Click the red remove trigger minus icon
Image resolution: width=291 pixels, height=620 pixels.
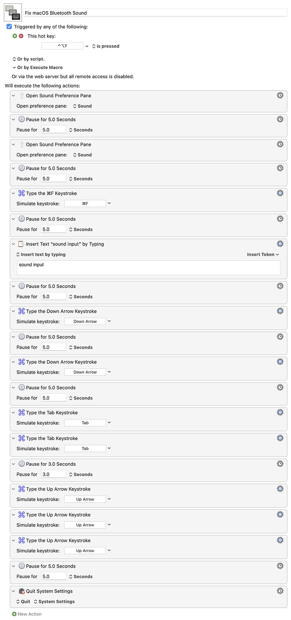[x=21, y=36]
